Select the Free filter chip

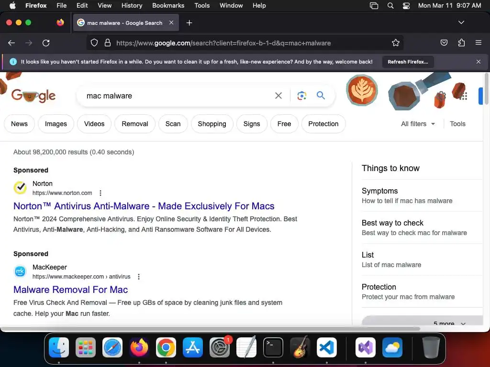284,124
